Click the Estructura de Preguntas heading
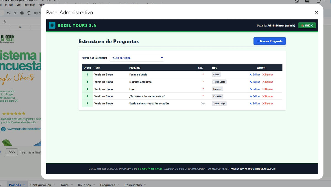The image size is (331, 187). tap(108, 41)
